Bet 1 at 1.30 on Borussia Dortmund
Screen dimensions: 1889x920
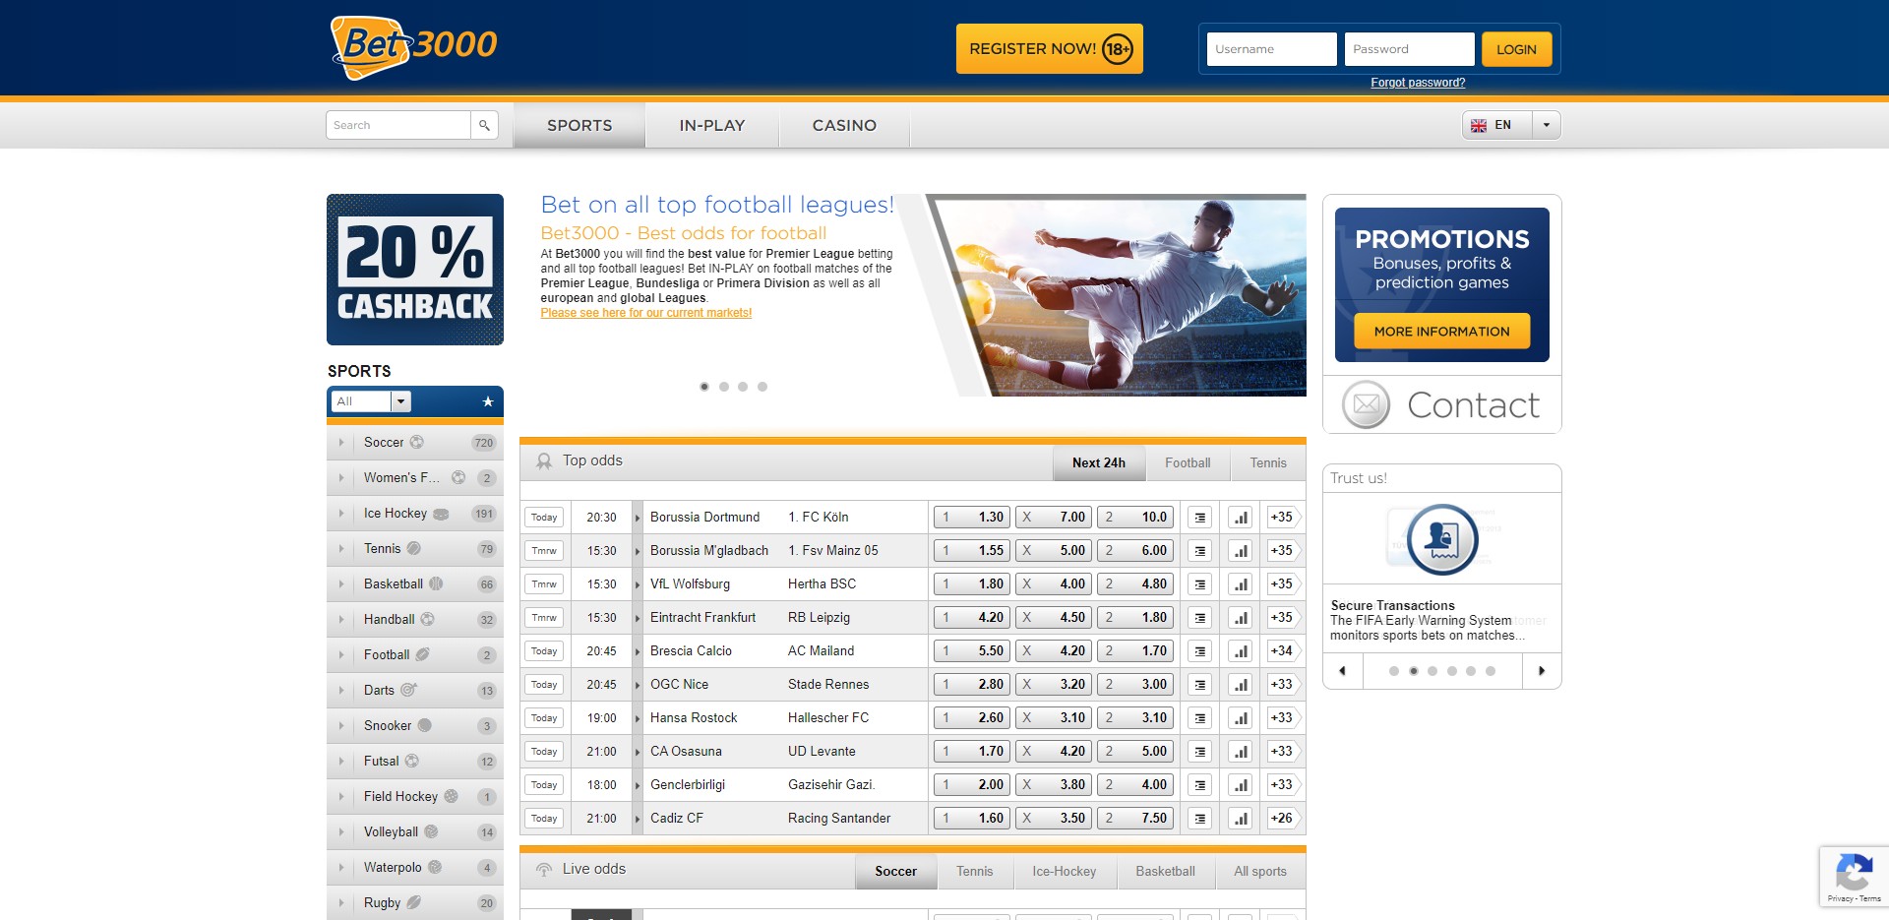tap(971, 518)
